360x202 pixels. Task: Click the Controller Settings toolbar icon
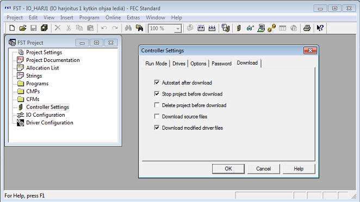tap(239, 28)
